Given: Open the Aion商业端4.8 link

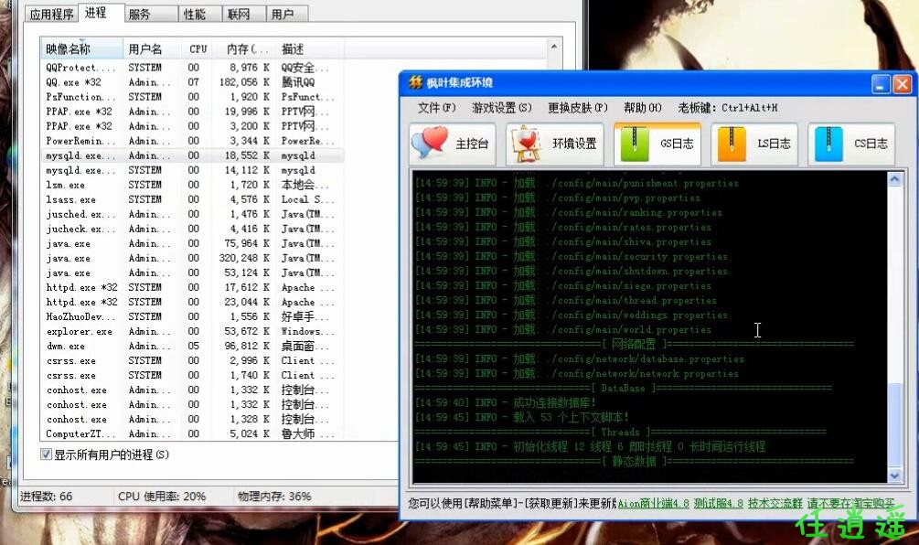Looking at the screenshot, I should click(653, 503).
